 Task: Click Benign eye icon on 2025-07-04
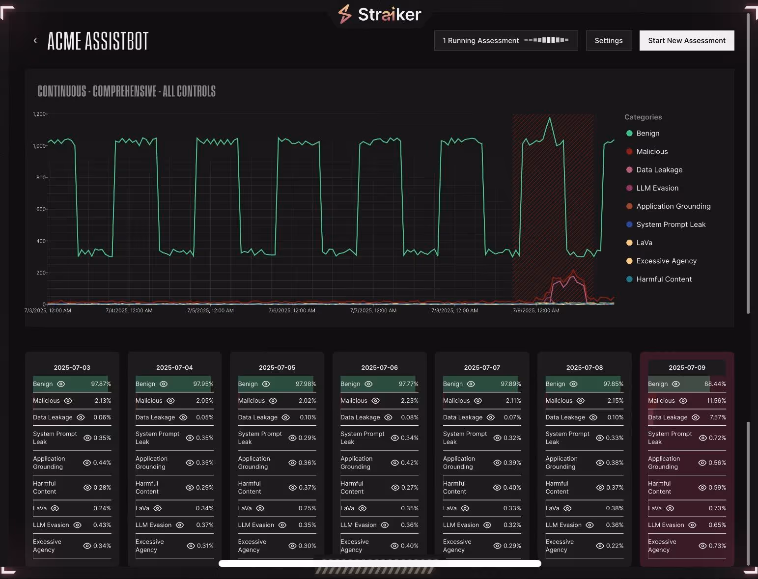pyautogui.click(x=164, y=384)
